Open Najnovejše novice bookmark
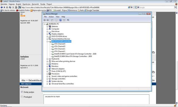The width and height of the screenshot is (178, 107). (38, 11)
